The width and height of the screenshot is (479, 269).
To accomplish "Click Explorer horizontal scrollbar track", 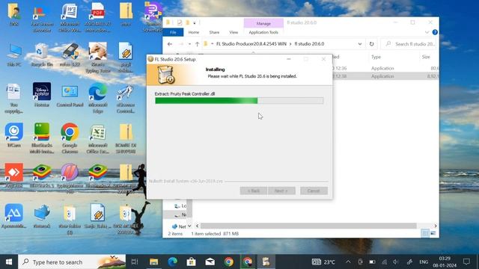I will 308,226.
